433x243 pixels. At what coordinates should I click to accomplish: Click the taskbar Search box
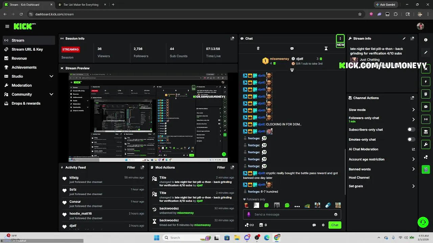186,238
